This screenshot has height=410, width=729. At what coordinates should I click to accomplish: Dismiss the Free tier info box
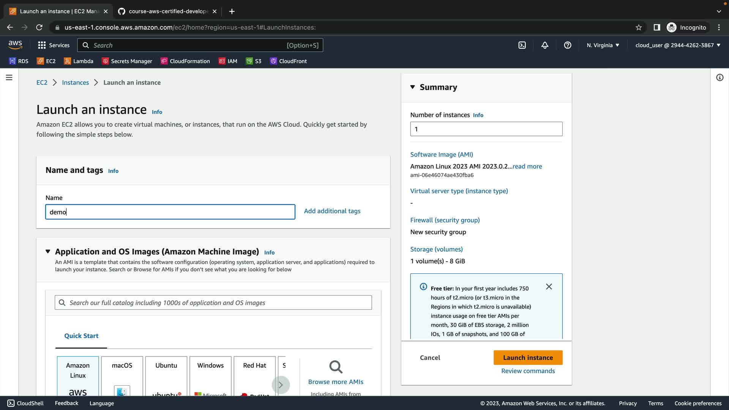tap(549, 287)
